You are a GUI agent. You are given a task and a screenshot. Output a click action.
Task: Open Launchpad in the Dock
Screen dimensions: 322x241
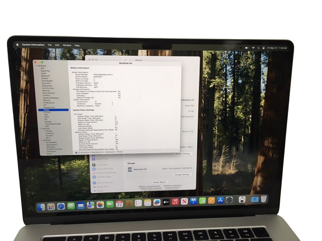click(51, 207)
